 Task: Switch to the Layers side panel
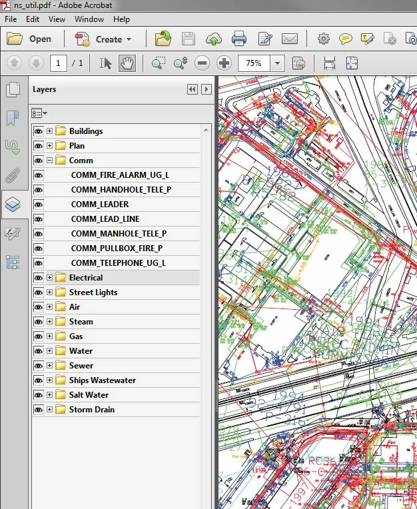pos(13,205)
